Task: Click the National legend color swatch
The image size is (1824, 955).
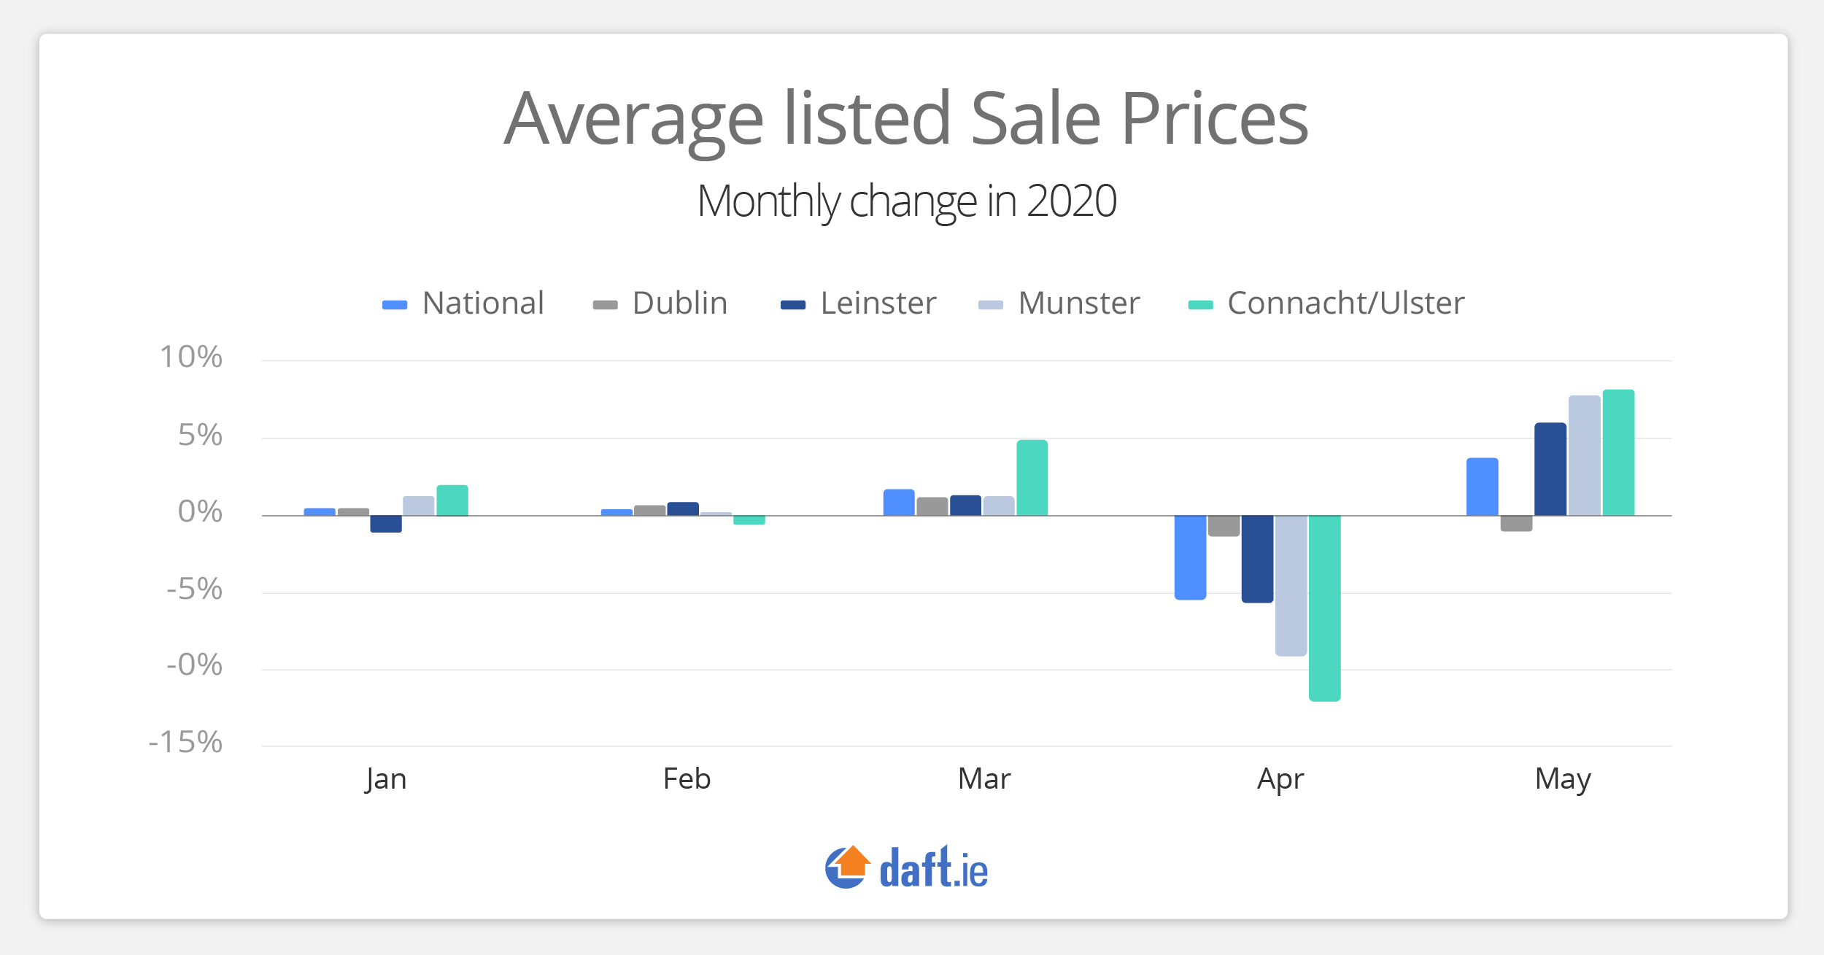Action: [x=395, y=305]
